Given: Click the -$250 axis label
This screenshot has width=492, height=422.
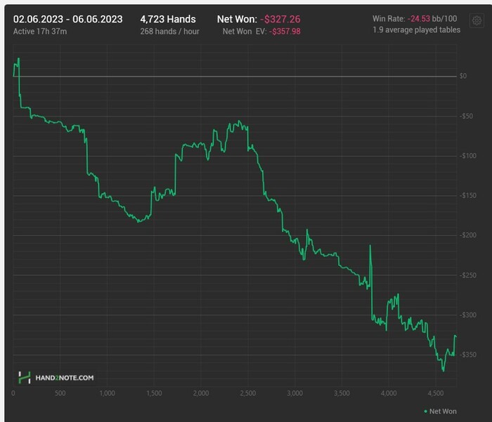Looking at the screenshot, I should click(x=468, y=275).
